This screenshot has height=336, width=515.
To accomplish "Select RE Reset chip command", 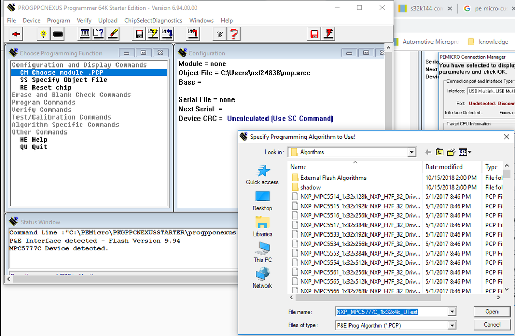I will (46, 88).
